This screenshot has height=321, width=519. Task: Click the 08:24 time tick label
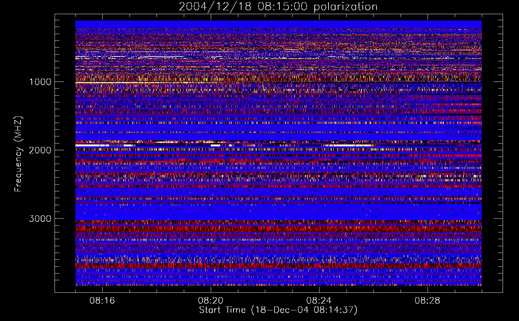[319, 301]
